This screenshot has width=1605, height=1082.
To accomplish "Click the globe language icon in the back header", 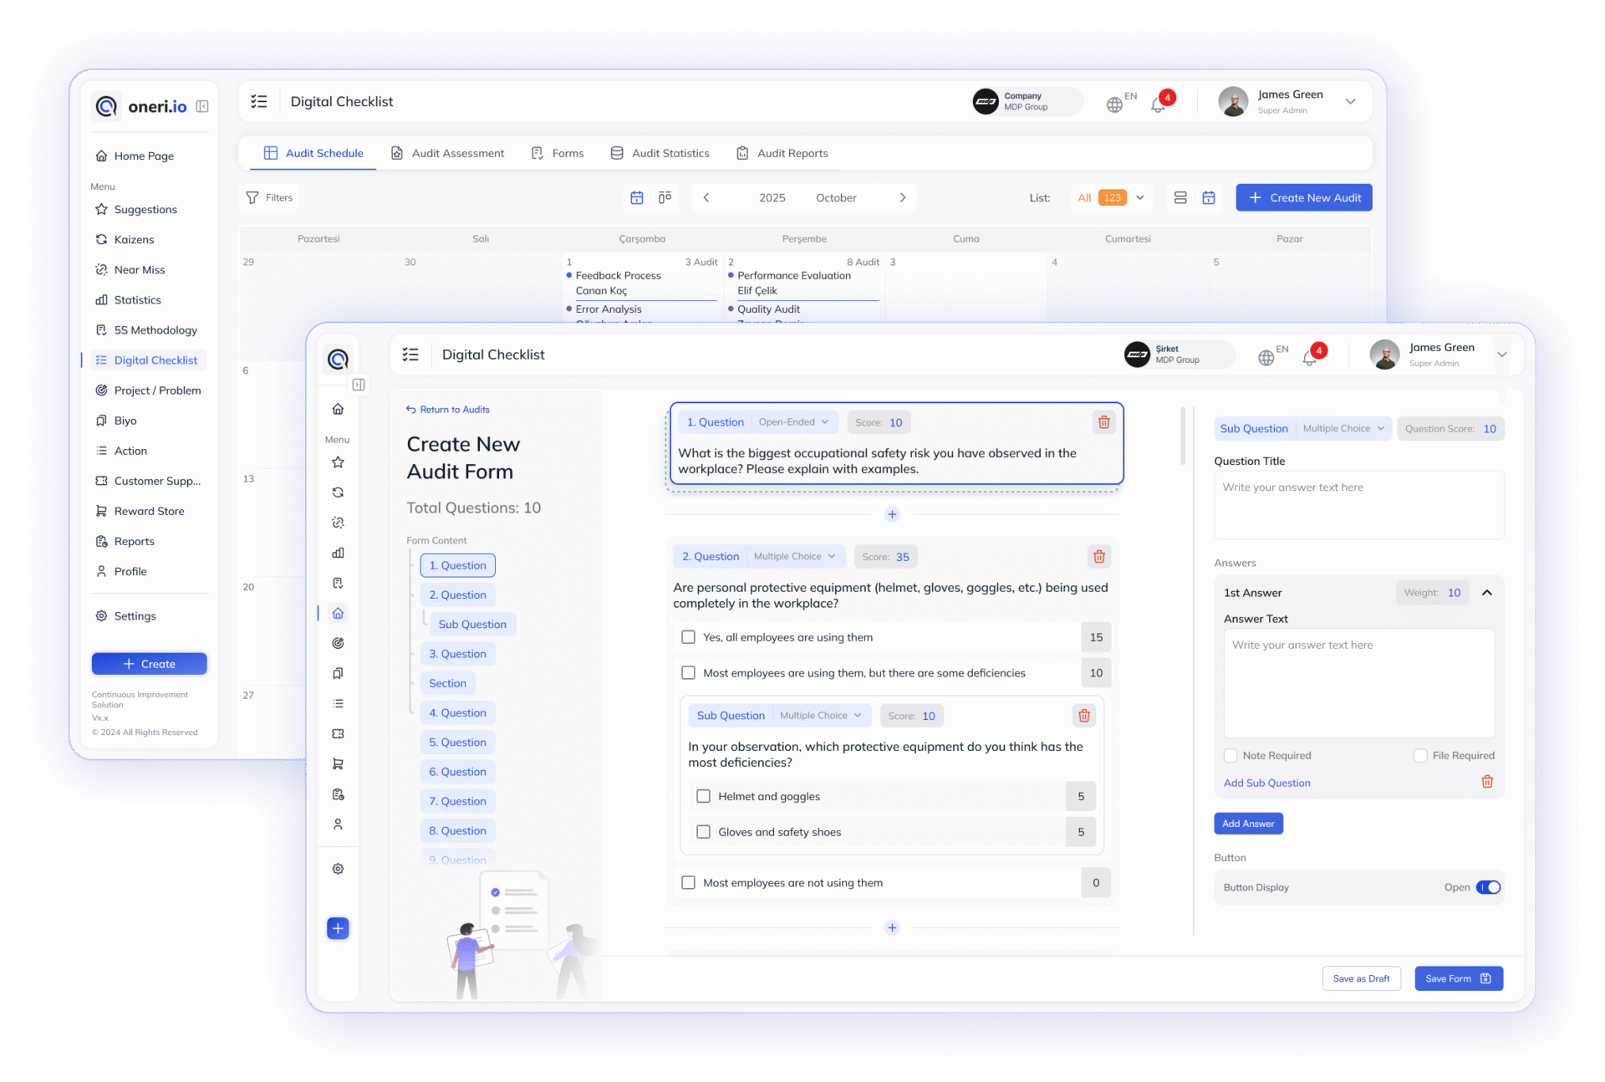I will pyautogui.click(x=1114, y=105).
